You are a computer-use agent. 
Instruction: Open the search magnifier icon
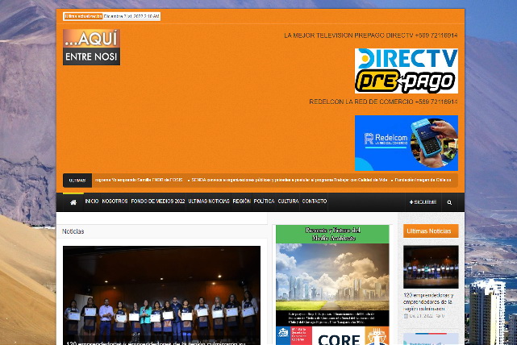[x=449, y=202]
